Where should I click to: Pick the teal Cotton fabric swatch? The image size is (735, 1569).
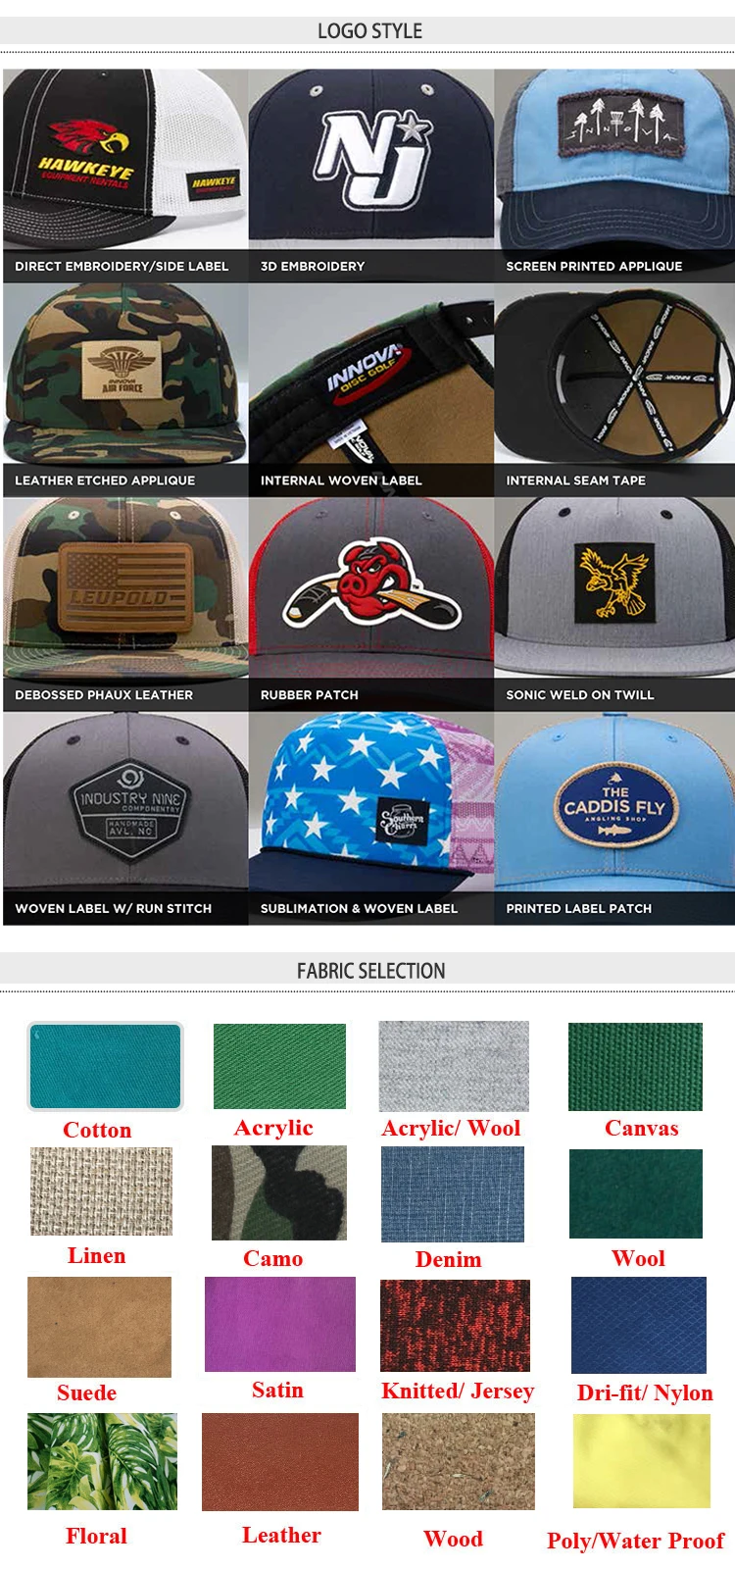tap(105, 1066)
